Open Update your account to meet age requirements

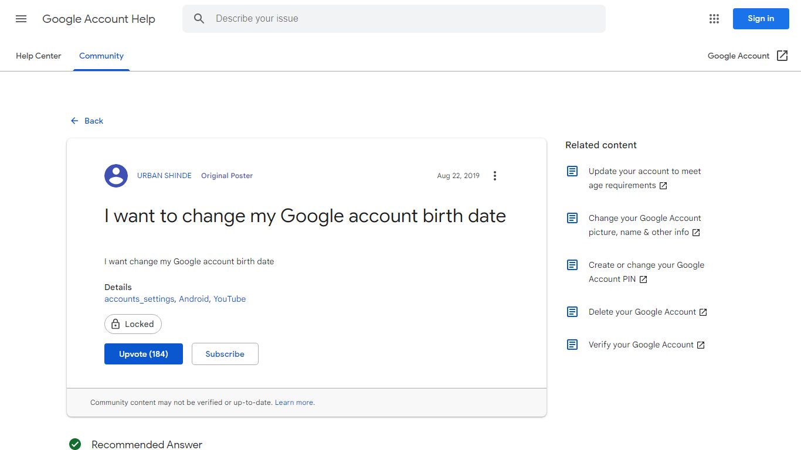(x=644, y=178)
